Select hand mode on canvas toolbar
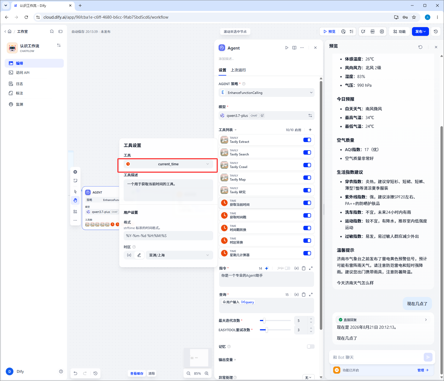The width and height of the screenshot is (444, 381). [x=75, y=200]
